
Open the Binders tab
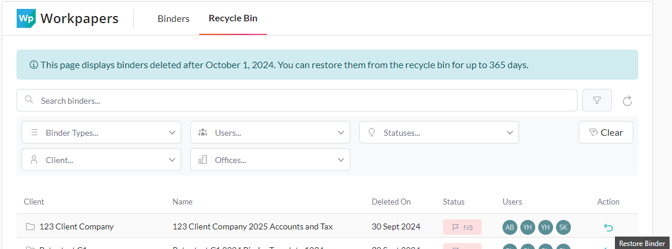coord(174,19)
